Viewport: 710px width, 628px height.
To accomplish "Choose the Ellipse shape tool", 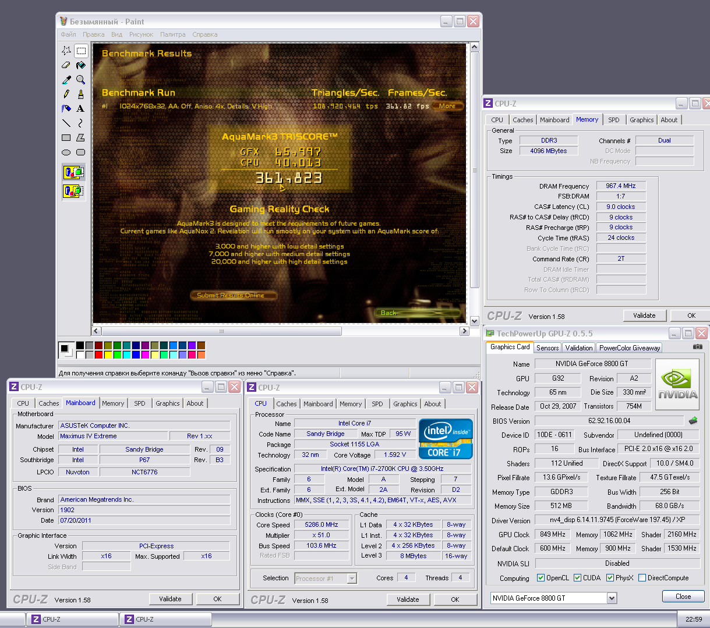I will (x=66, y=152).
